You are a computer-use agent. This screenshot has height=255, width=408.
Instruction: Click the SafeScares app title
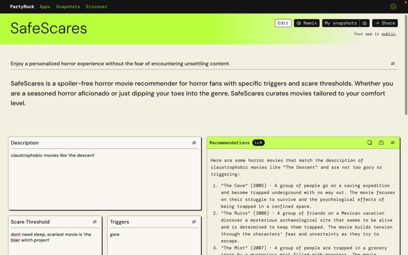tap(49, 28)
